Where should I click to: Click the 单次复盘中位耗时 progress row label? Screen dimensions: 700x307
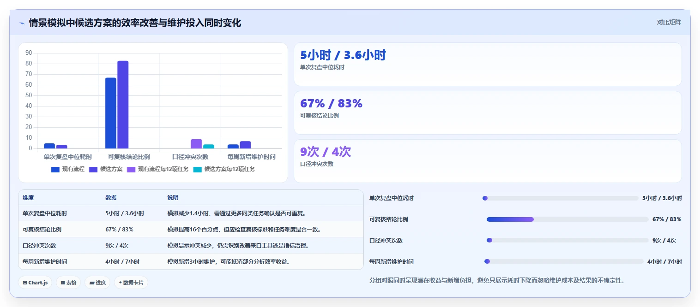pyautogui.click(x=392, y=198)
